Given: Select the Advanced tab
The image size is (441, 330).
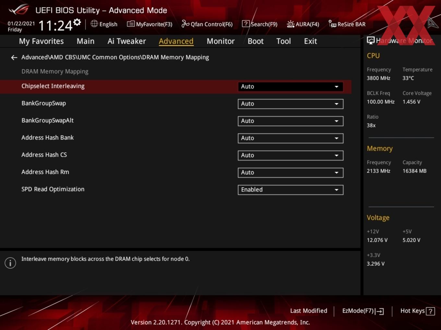Looking at the screenshot, I should pos(176,41).
